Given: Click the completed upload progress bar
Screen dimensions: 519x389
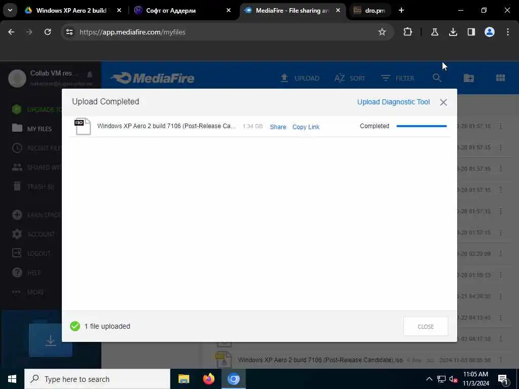Looking at the screenshot, I should click(421, 126).
